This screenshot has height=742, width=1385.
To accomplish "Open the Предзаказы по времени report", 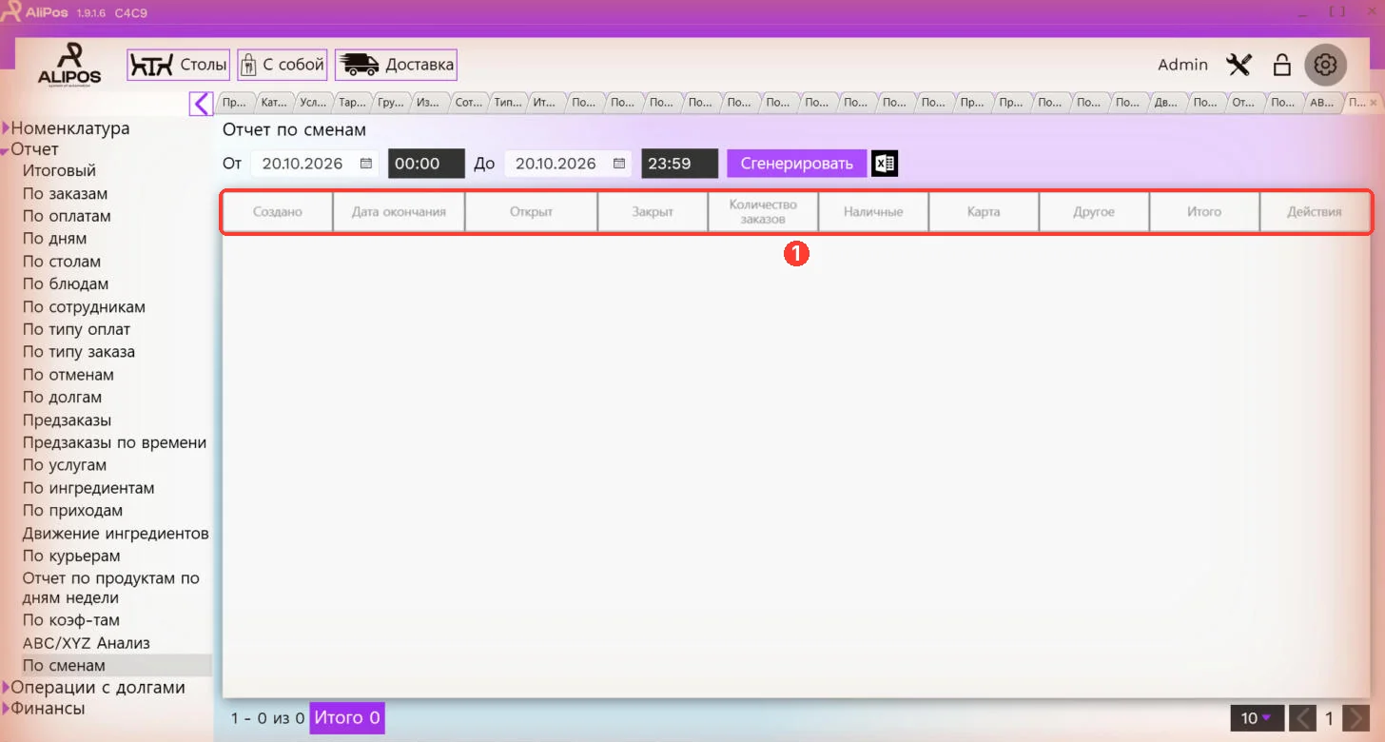I will (x=114, y=443).
